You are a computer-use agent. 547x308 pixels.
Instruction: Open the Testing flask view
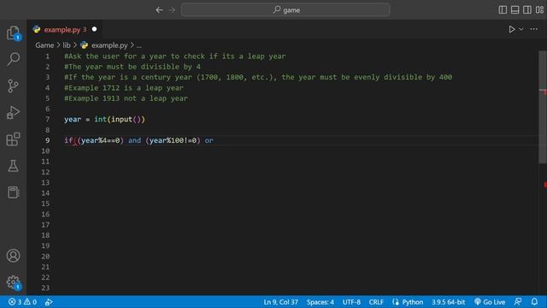coord(14,166)
